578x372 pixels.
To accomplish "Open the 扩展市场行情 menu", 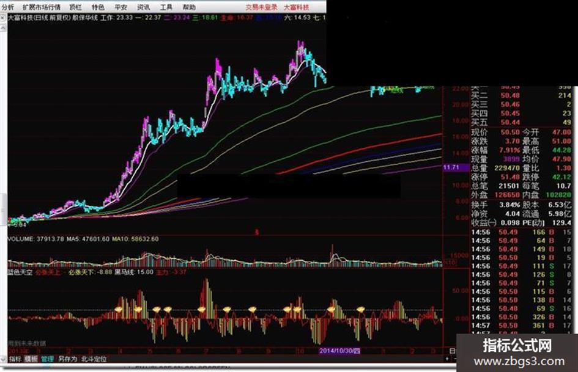I will 42,7.
